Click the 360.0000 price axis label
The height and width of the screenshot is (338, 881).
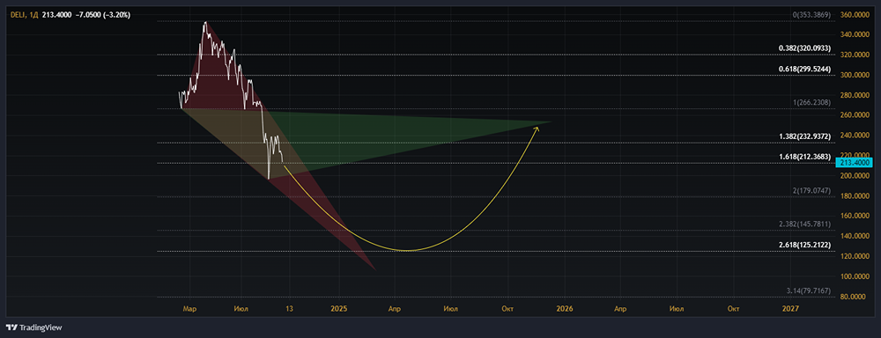[x=854, y=15]
